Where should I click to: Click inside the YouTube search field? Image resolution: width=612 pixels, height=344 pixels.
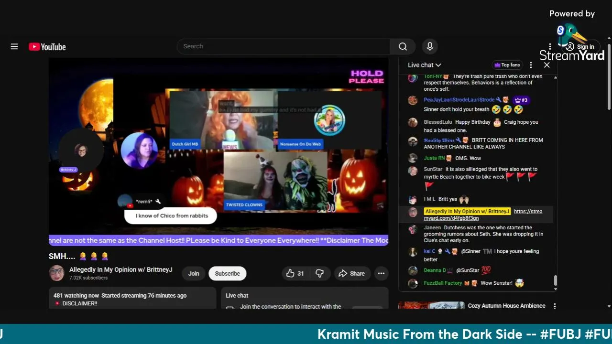(x=284, y=46)
